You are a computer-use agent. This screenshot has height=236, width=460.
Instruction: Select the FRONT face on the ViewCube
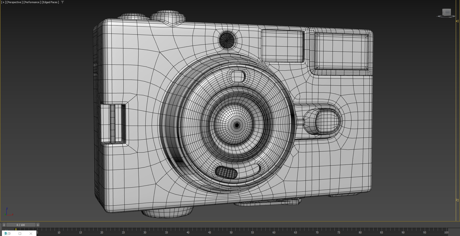click(x=447, y=12)
